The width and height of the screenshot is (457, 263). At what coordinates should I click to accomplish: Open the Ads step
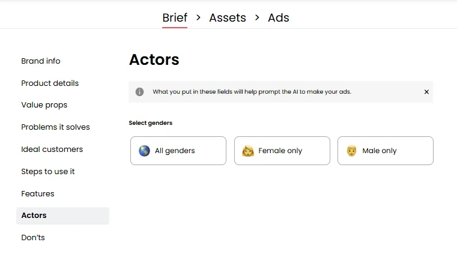point(279,18)
